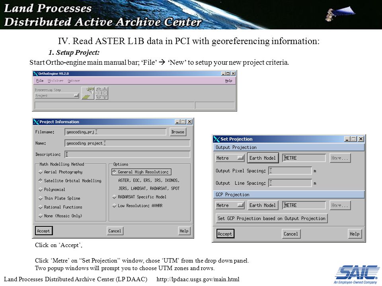Open the Help menu in OrthoEngine
Image resolution: width=382 pixels, height=286 pixels.
click(228, 81)
